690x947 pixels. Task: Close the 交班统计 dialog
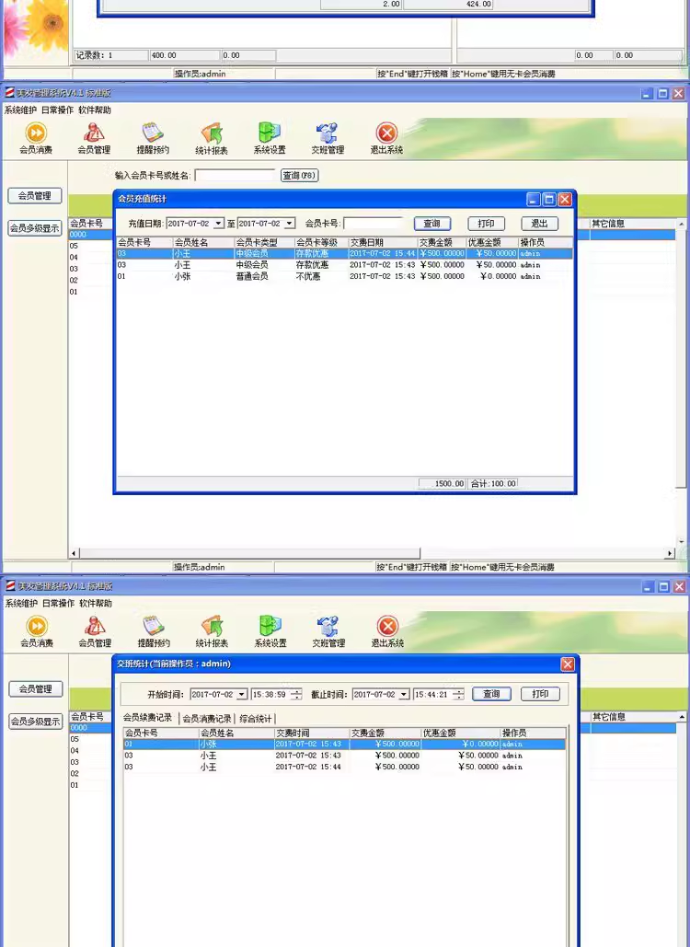click(x=568, y=664)
